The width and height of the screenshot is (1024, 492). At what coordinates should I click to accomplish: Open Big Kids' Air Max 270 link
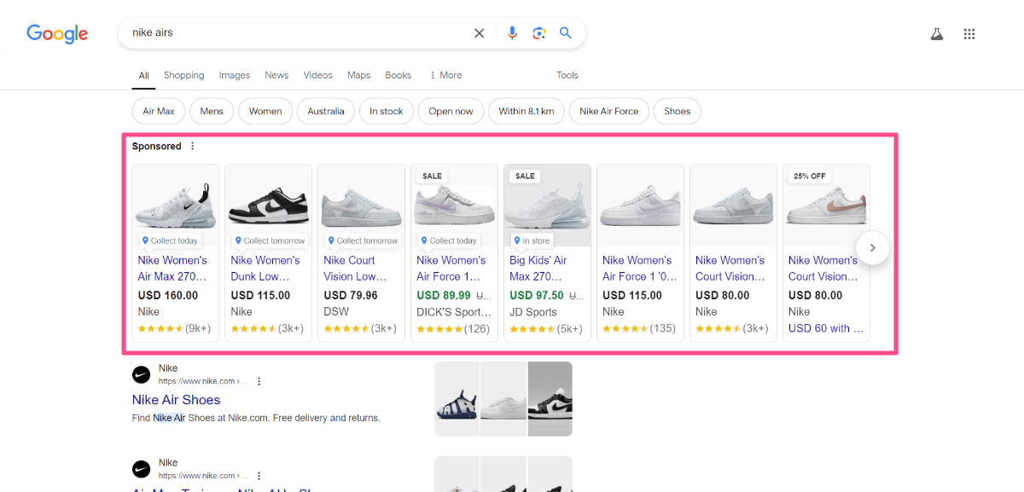(538, 269)
